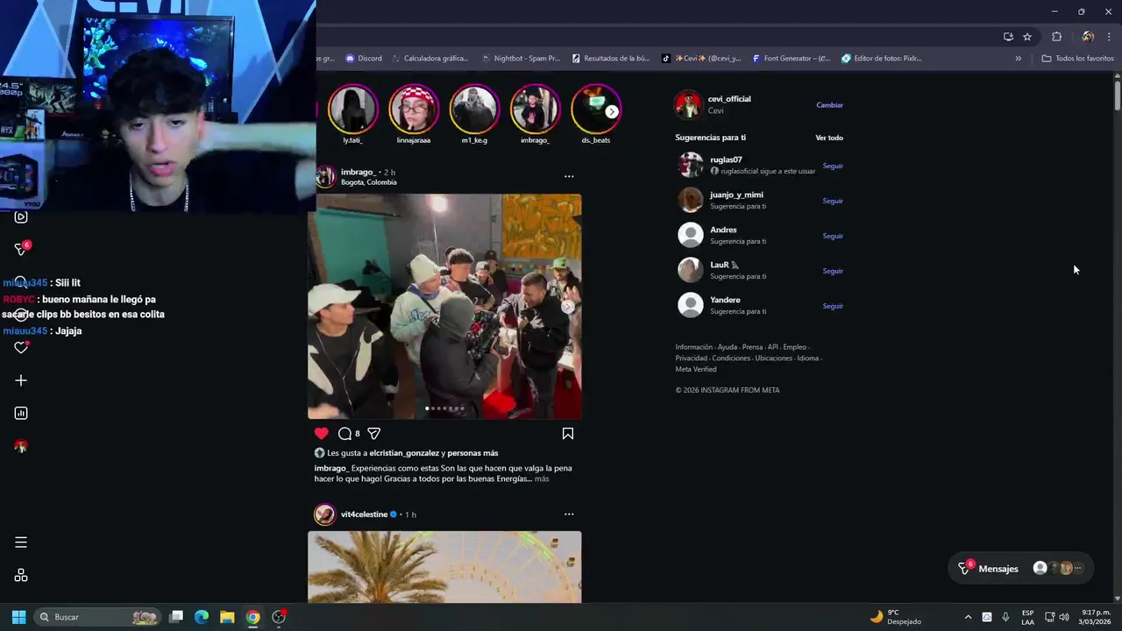
Task: Follow Andres with Seguir
Action: point(833,236)
